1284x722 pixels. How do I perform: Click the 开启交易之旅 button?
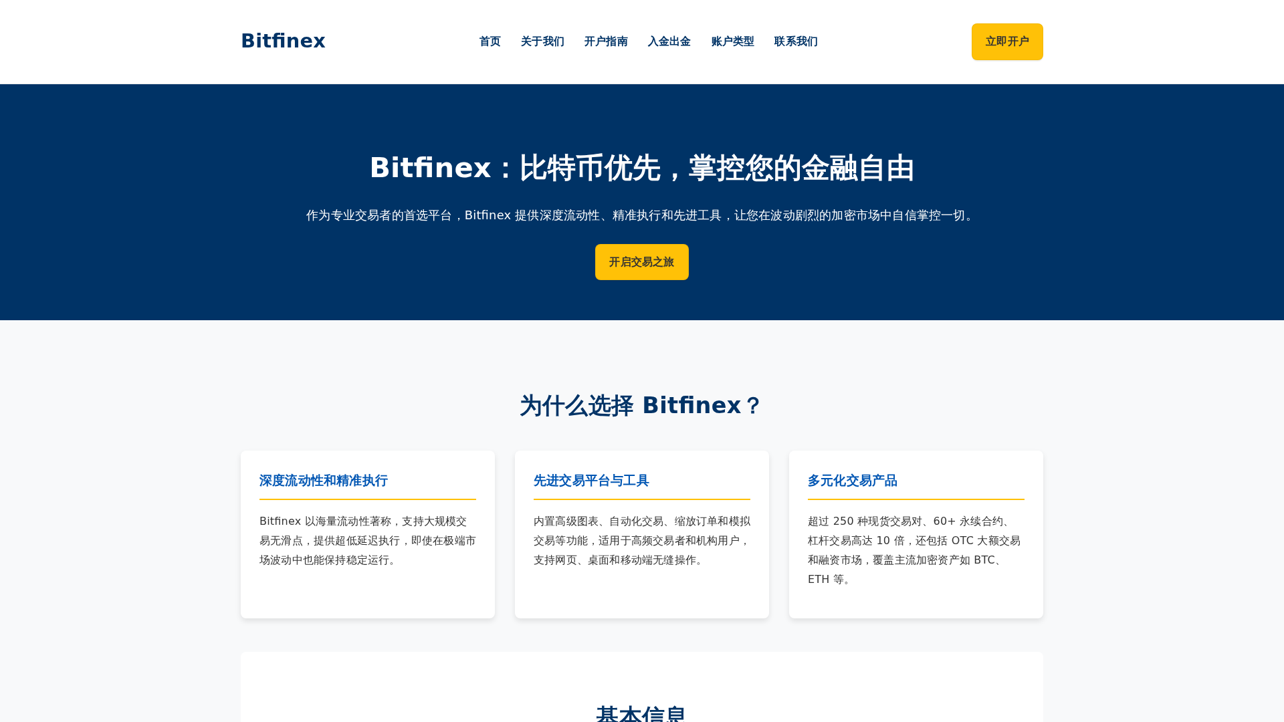641,261
